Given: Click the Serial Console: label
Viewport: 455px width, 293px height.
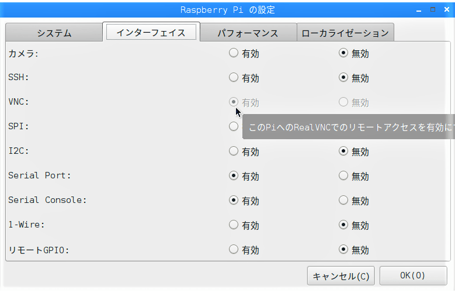Looking at the screenshot, I should coord(47,200).
